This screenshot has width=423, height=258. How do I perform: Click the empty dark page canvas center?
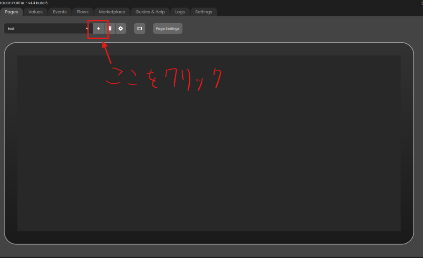click(209, 143)
